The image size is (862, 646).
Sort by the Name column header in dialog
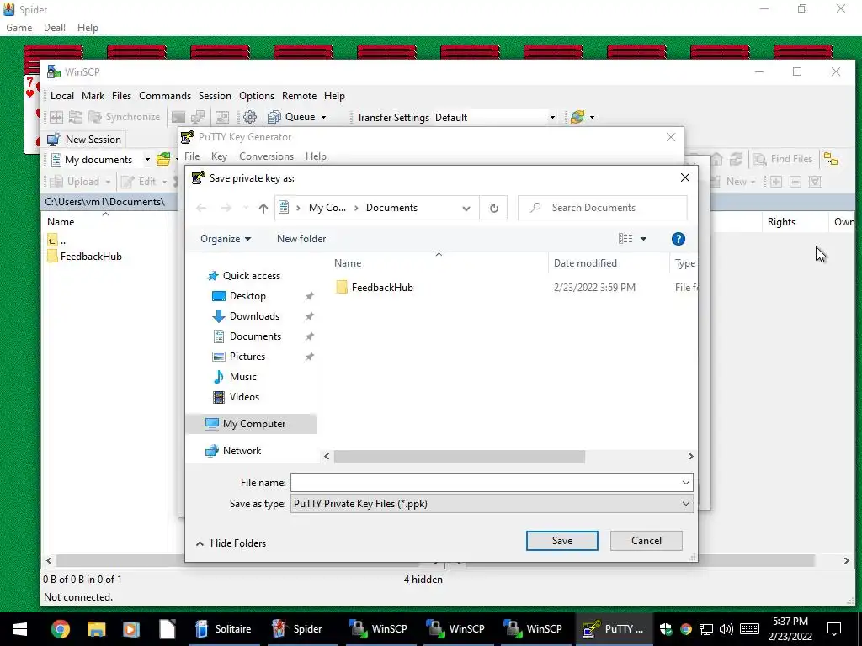(x=348, y=263)
